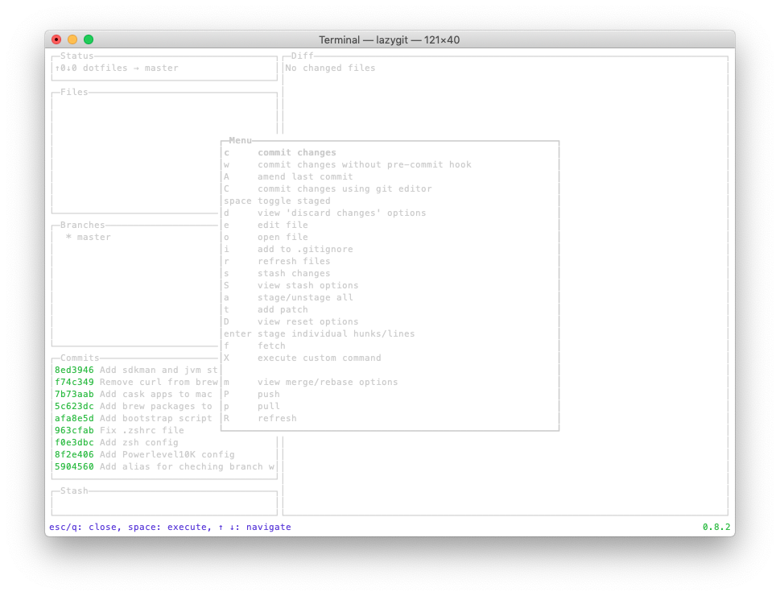Select commit 5c623dc Add brew packages

click(136, 406)
